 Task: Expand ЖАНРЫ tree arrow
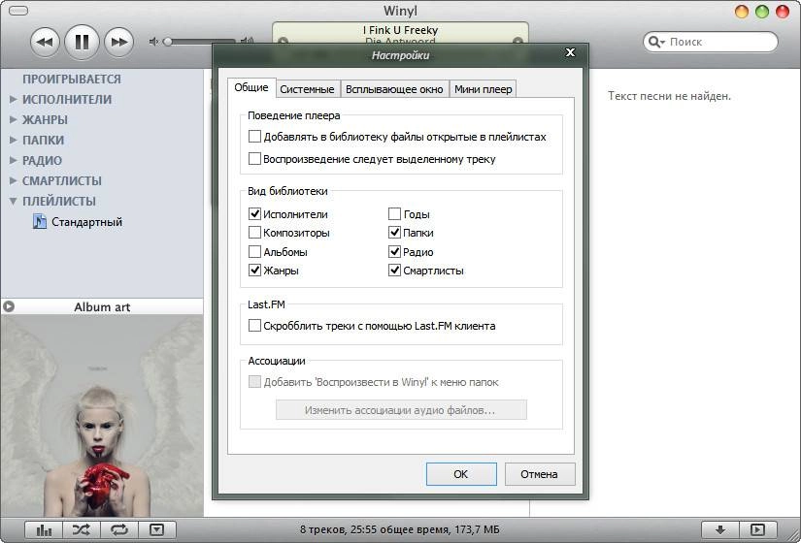pos(14,119)
